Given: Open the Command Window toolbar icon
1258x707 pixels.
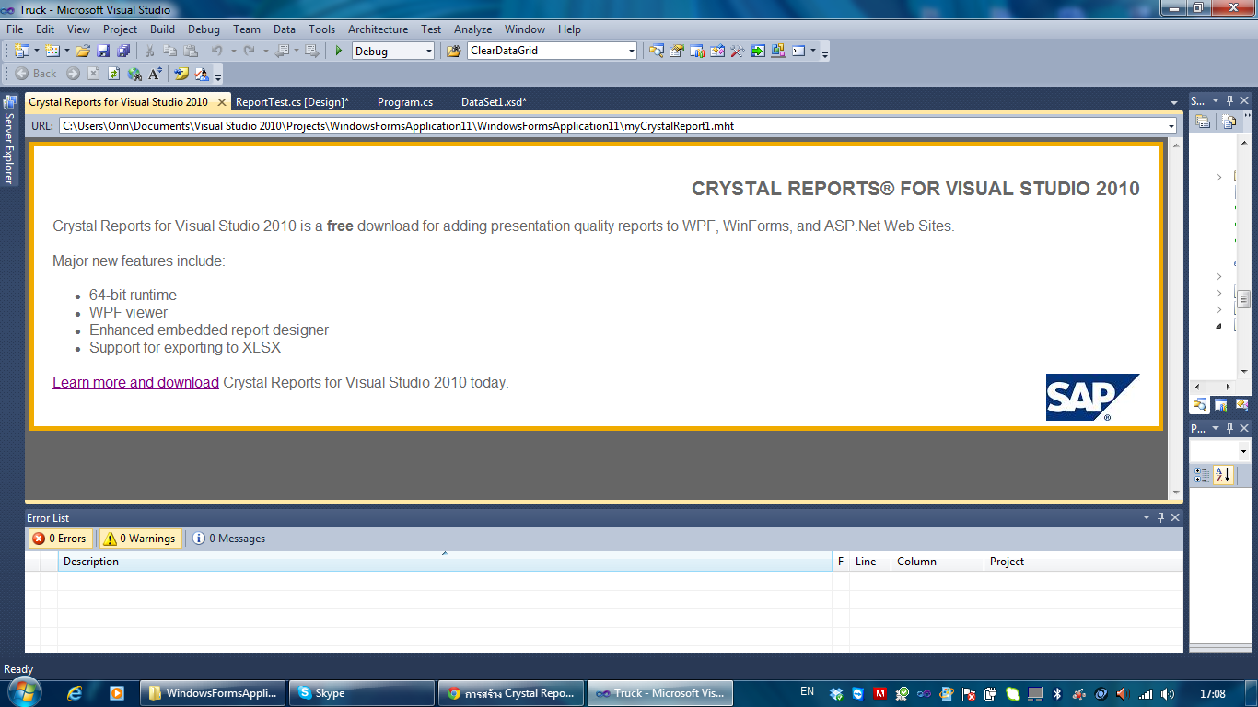Looking at the screenshot, I should click(798, 52).
